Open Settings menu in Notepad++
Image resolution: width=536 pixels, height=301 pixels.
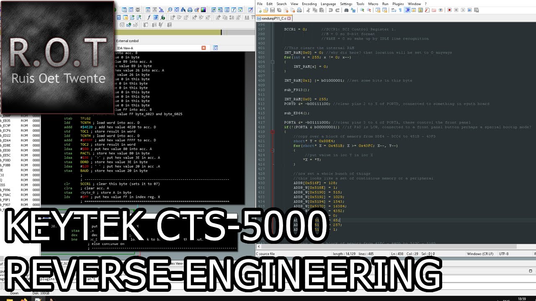tap(346, 4)
